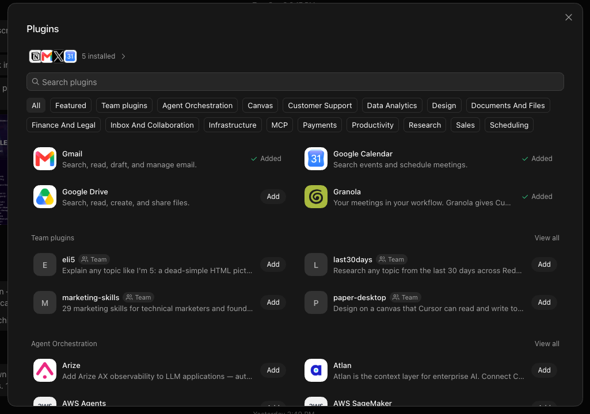Image resolution: width=590 pixels, height=414 pixels.
Task: Filter by Scheduling category
Action: pyautogui.click(x=509, y=125)
